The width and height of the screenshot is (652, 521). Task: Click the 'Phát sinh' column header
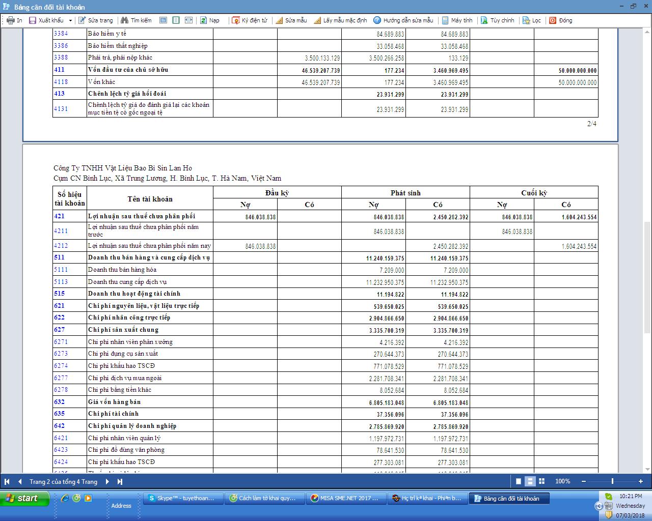[405, 193]
